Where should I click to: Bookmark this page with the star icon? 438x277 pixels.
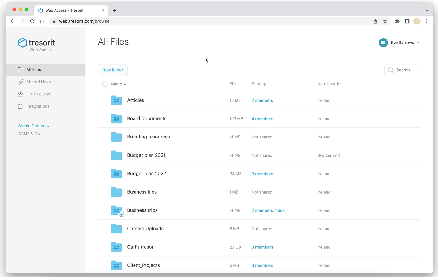click(385, 21)
